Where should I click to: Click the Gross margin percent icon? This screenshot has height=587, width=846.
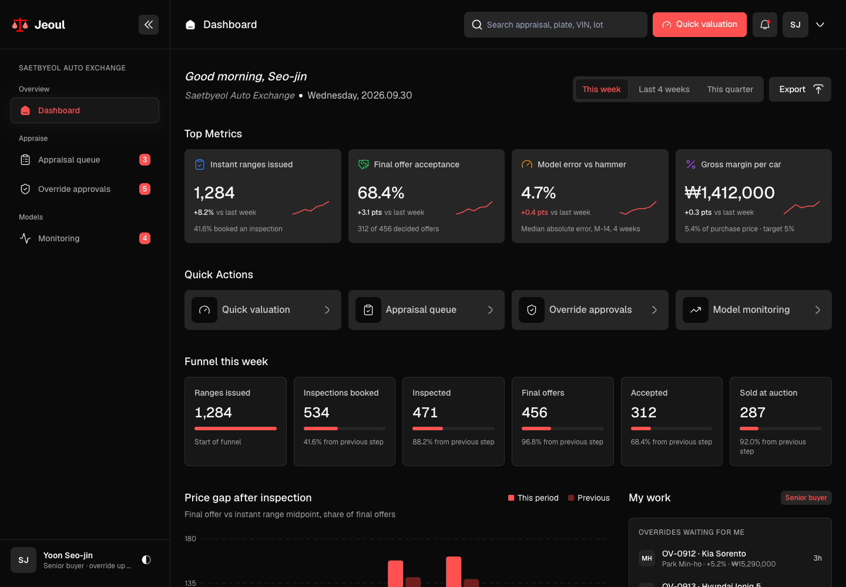pyautogui.click(x=691, y=164)
